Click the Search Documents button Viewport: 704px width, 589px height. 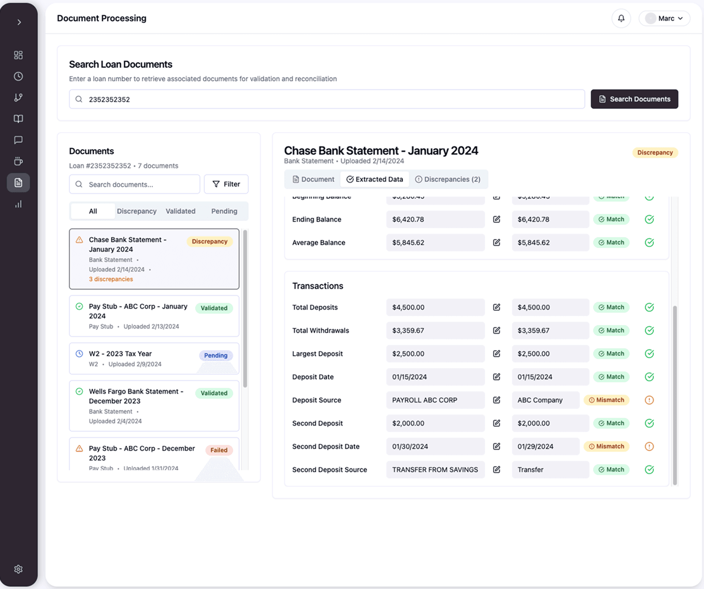tap(634, 99)
